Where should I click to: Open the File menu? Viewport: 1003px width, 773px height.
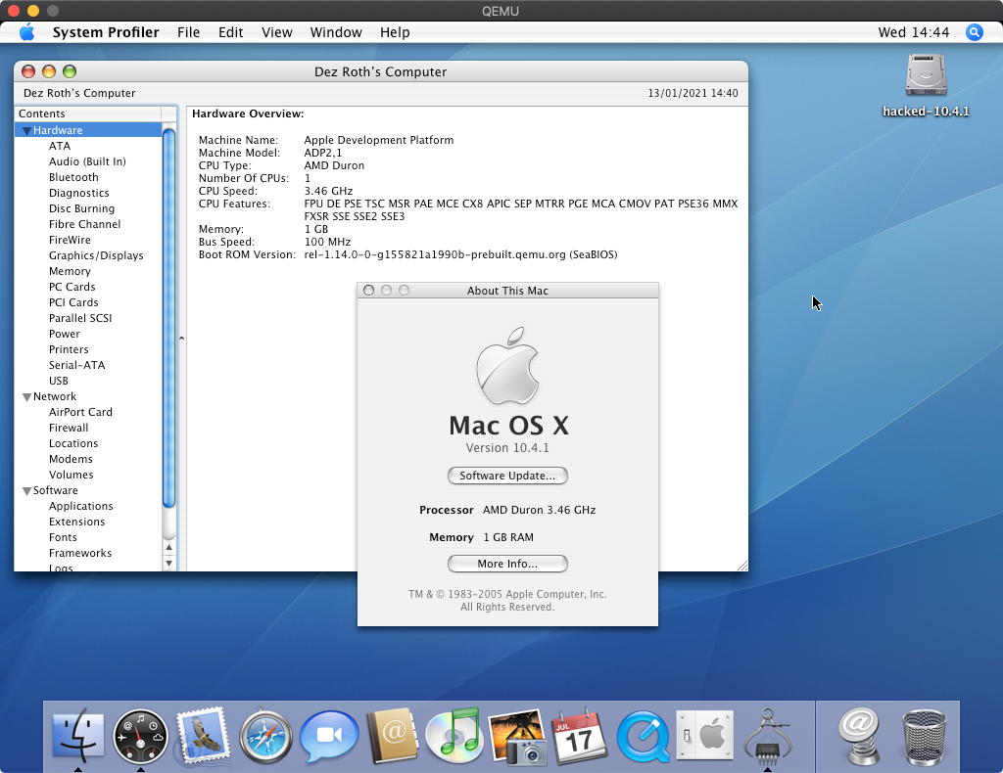click(x=189, y=32)
